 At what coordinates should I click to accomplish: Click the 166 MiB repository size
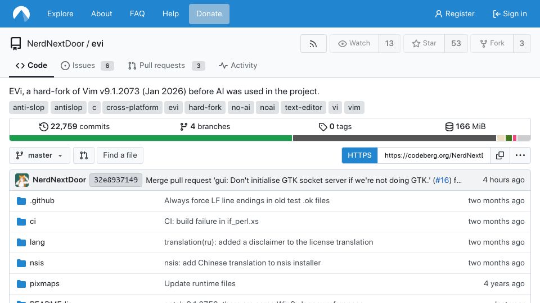[465, 127]
